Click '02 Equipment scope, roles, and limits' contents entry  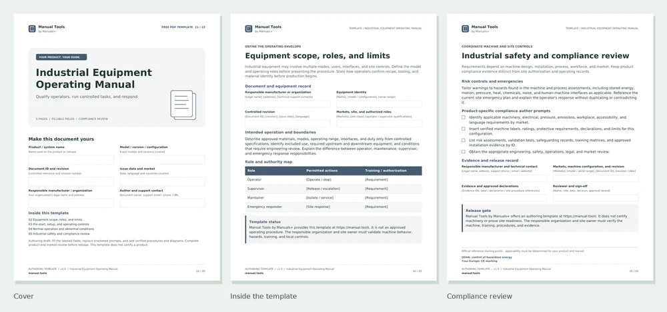tap(55, 220)
